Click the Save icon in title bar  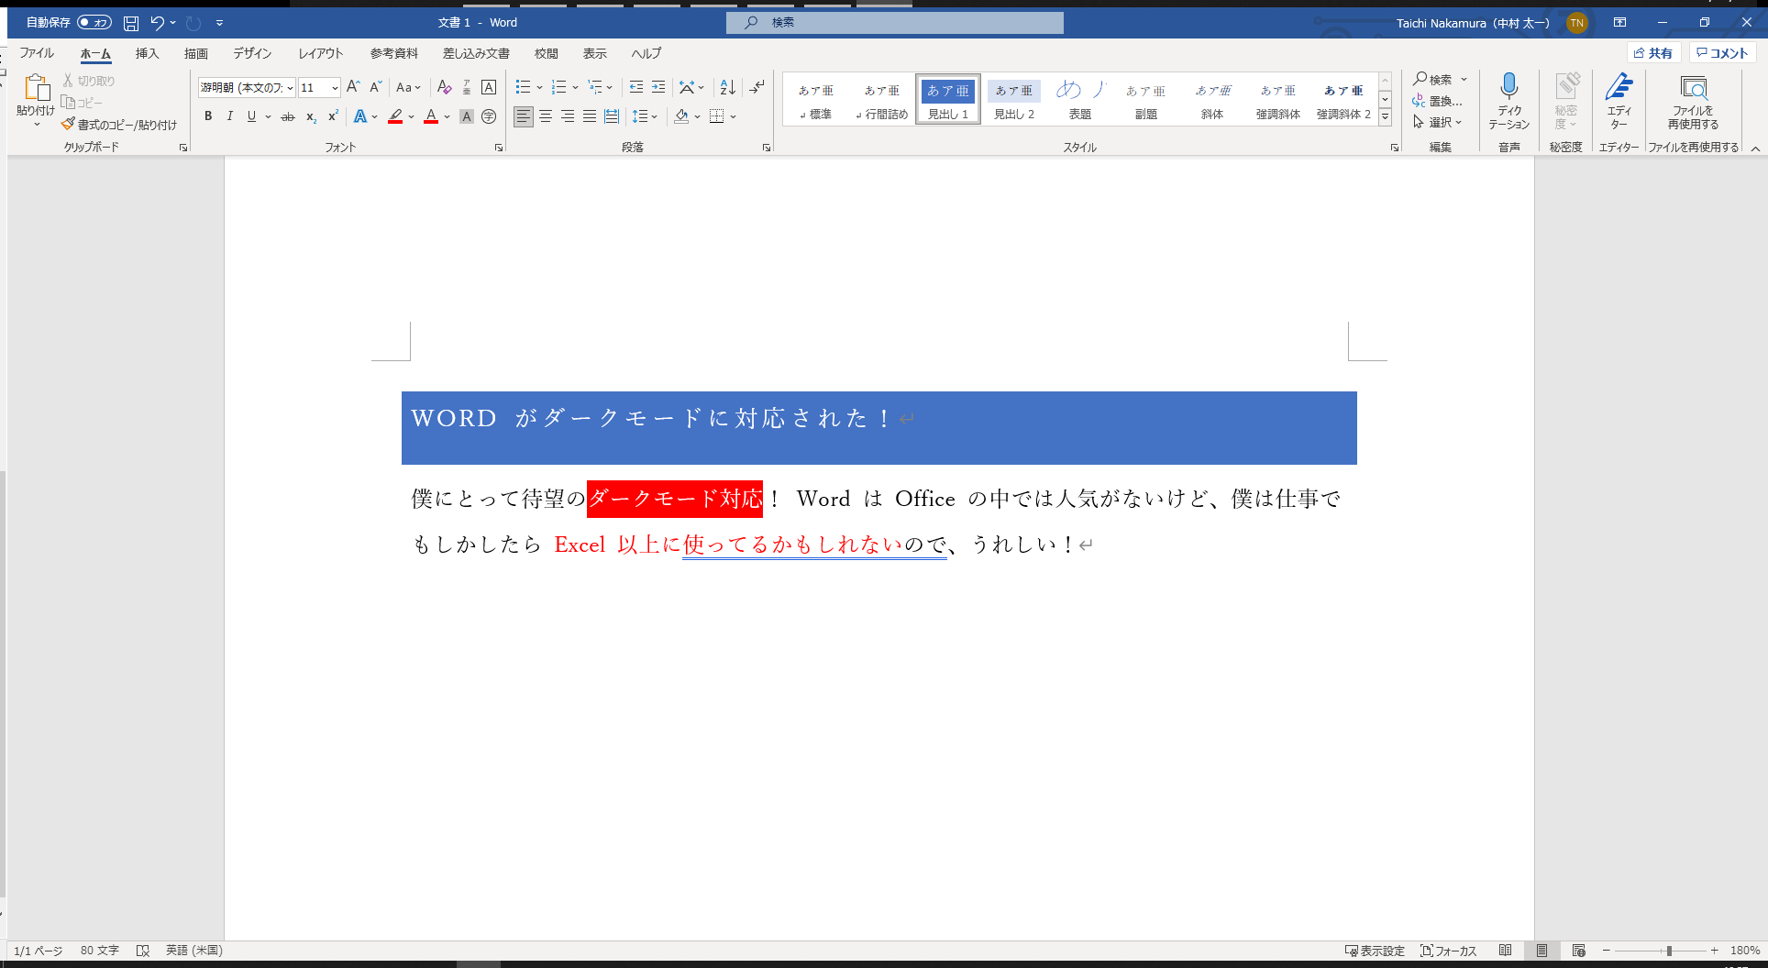tap(131, 23)
